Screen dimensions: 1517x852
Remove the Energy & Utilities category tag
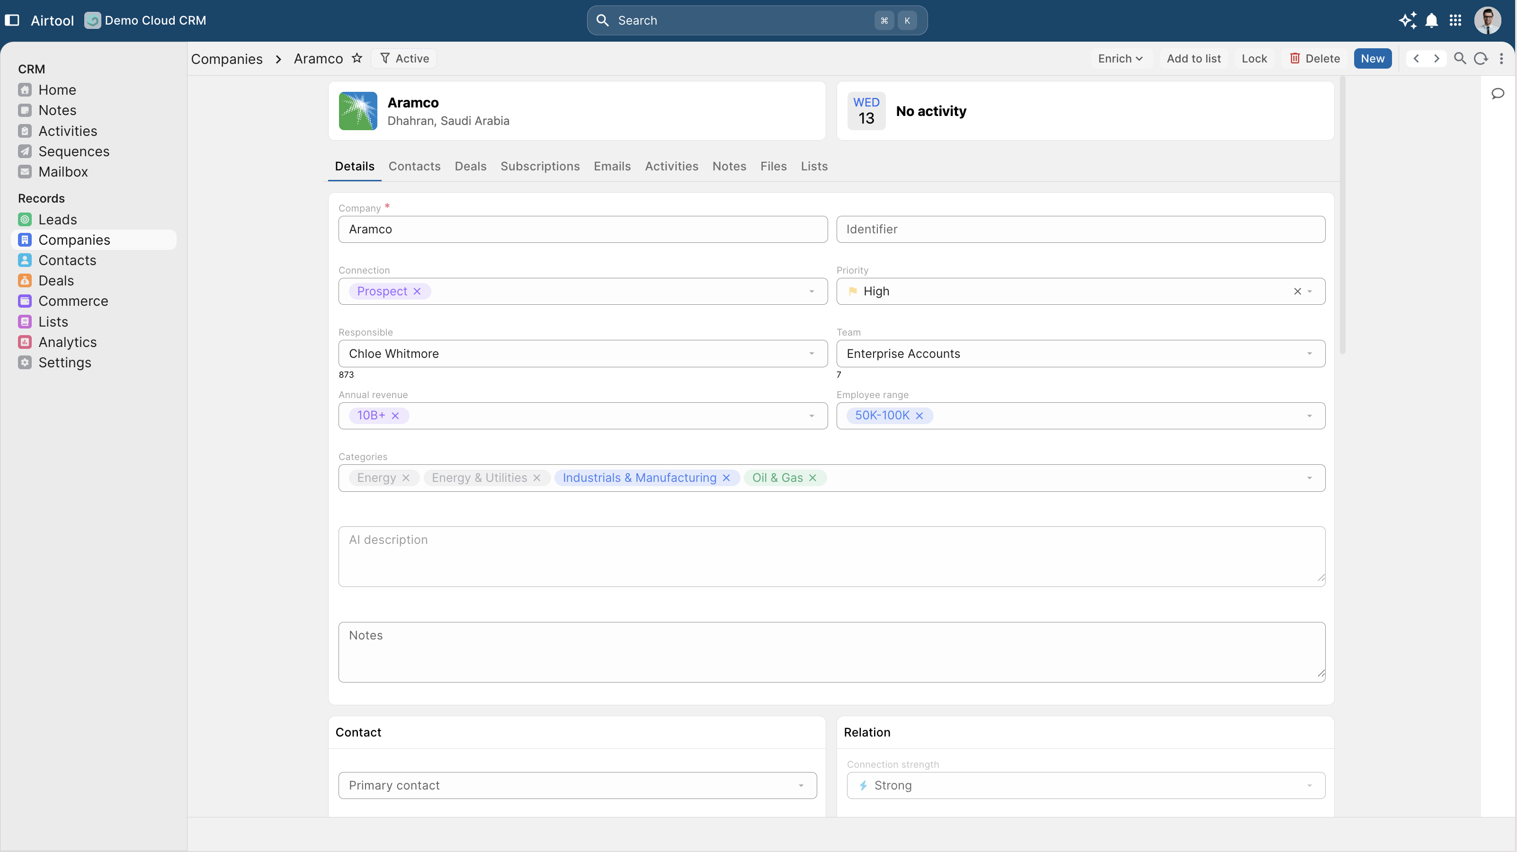pyautogui.click(x=537, y=478)
